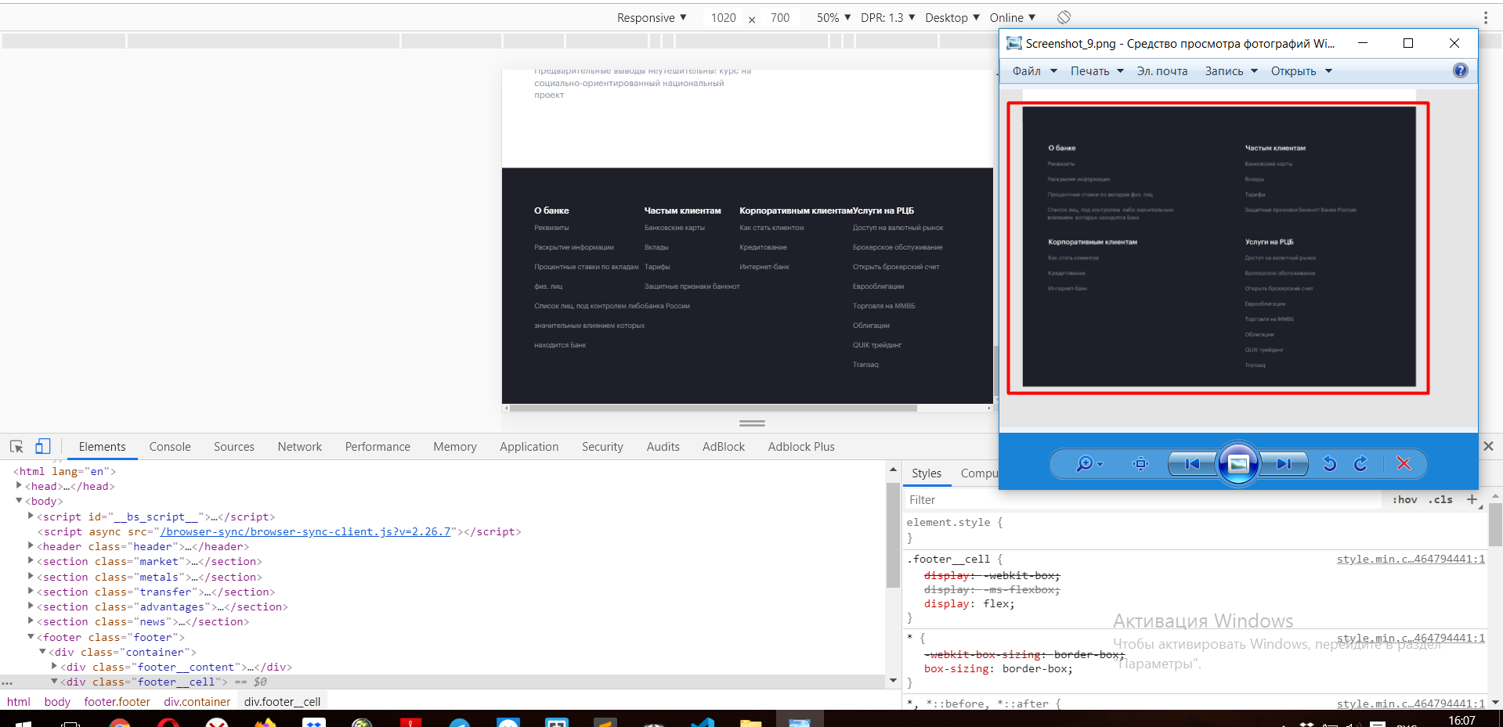
Task: Click the Elements panel scroll-down arrow
Action: coord(893,681)
